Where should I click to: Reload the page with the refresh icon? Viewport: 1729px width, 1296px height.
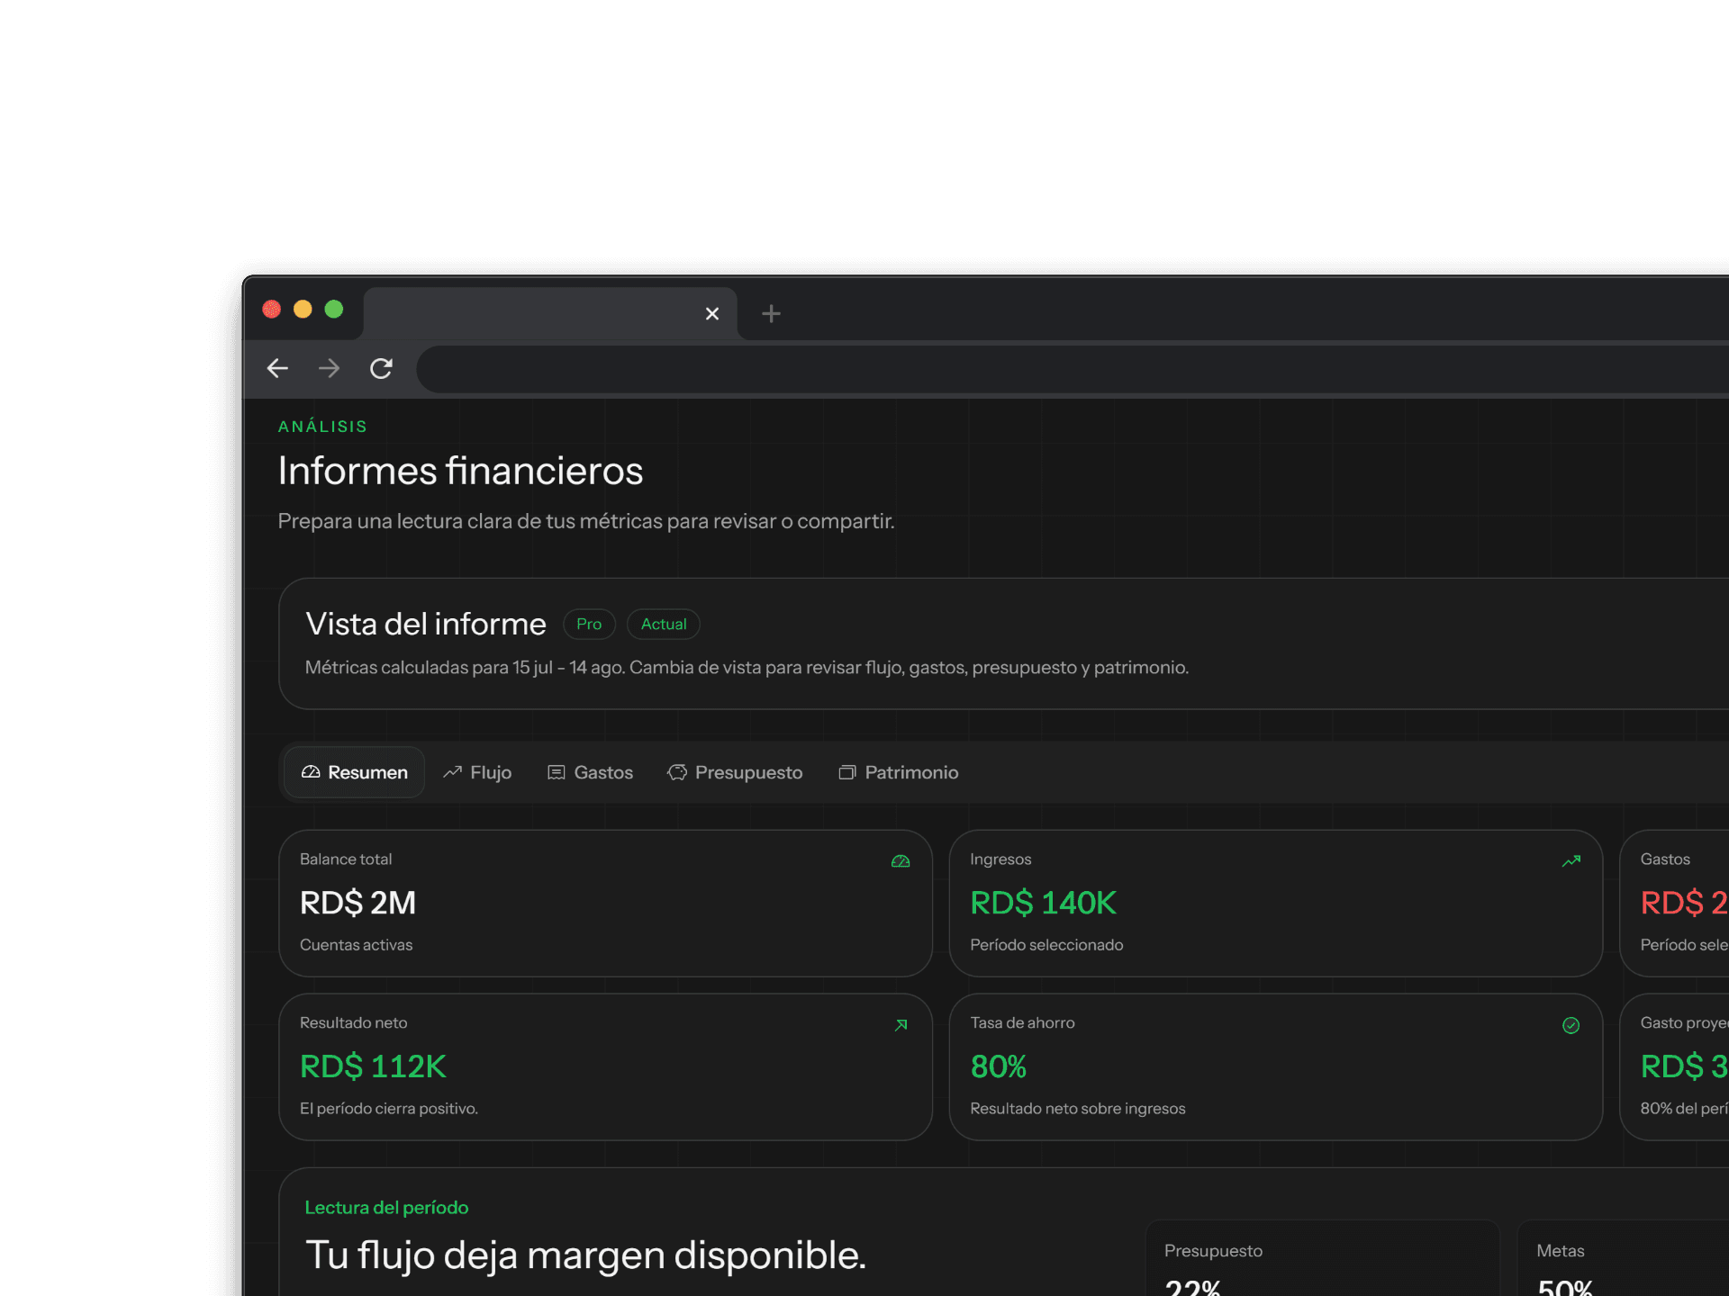click(x=381, y=368)
